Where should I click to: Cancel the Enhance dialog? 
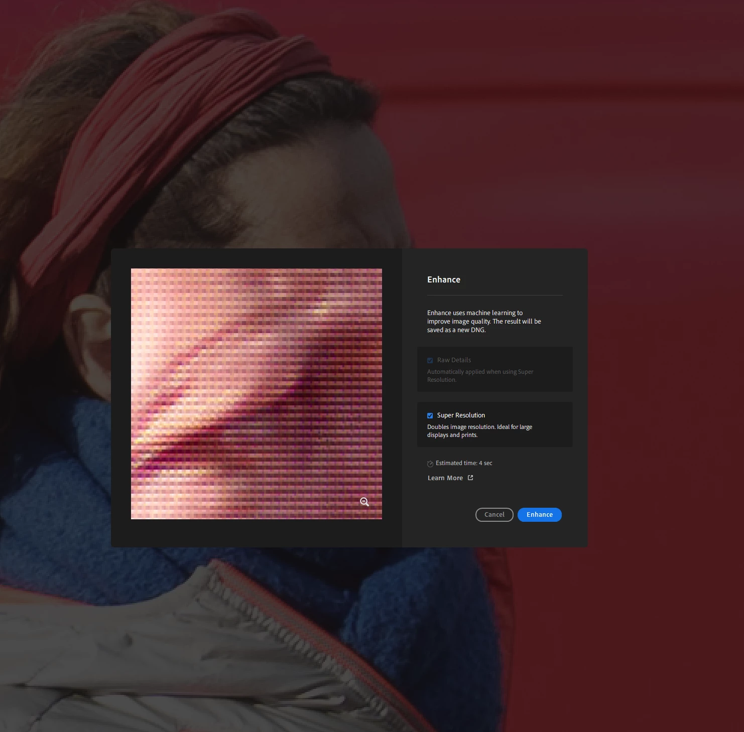(x=494, y=515)
